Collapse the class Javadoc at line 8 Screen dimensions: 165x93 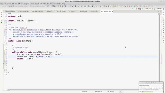pyautogui.click(x=7, y=25)
